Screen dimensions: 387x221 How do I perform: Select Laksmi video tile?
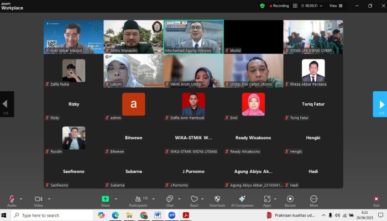(x=134, y=71)
